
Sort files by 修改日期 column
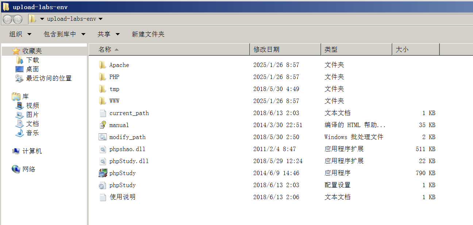click(x=266, y=50)
